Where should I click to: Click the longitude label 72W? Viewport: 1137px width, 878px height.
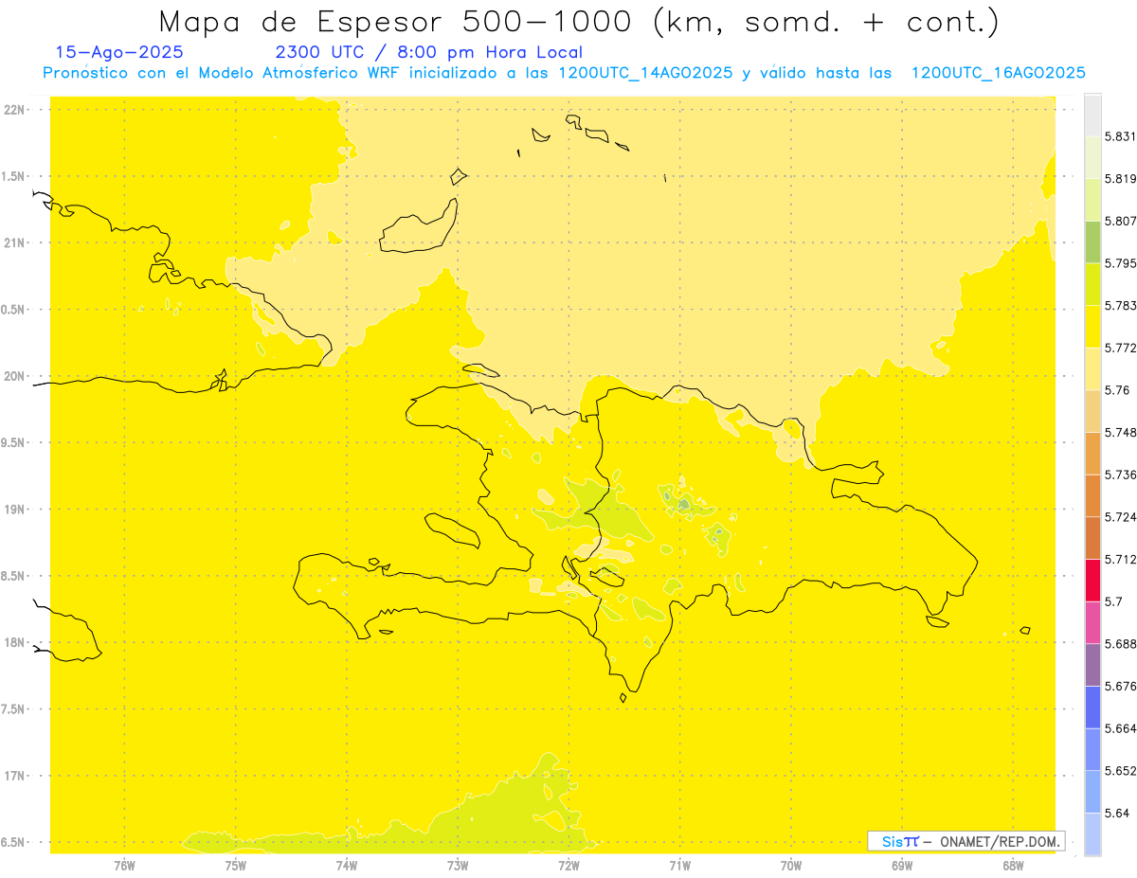click(x=568, y=865)
